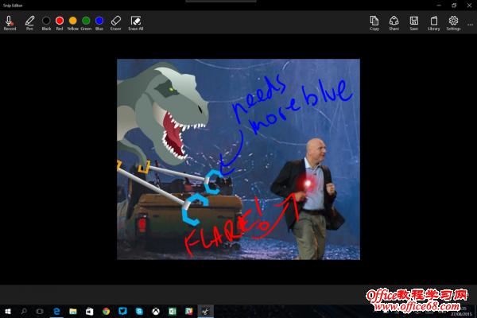The height and width of the screenshot is (318, 477).
Task: Start recording with the Record microphone button
Action: click(x=10, y=21)
